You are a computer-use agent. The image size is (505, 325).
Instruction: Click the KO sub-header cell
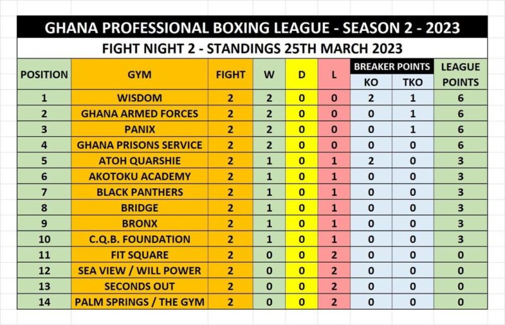click(x=371, y=82)
